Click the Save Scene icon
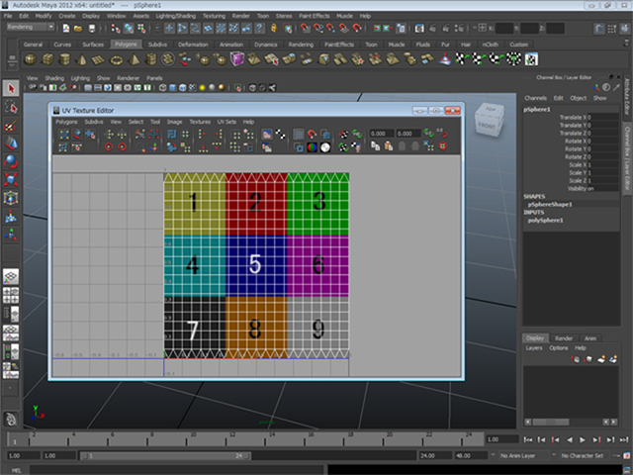 [x=92, y=29]
